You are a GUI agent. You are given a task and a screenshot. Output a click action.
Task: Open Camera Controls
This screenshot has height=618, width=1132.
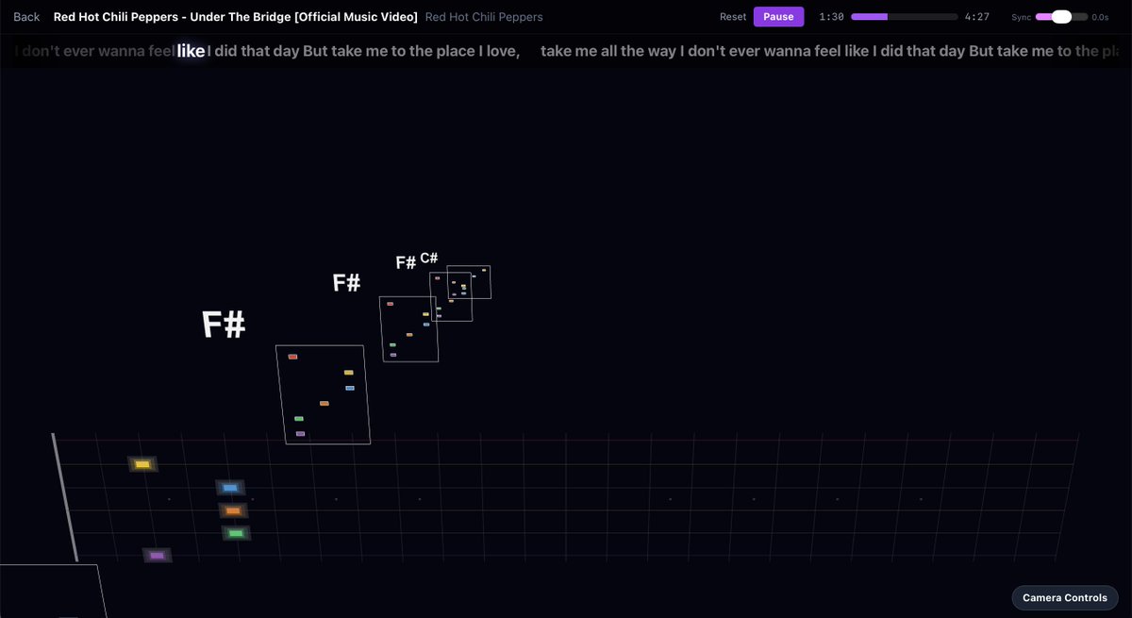[1065, 597]
